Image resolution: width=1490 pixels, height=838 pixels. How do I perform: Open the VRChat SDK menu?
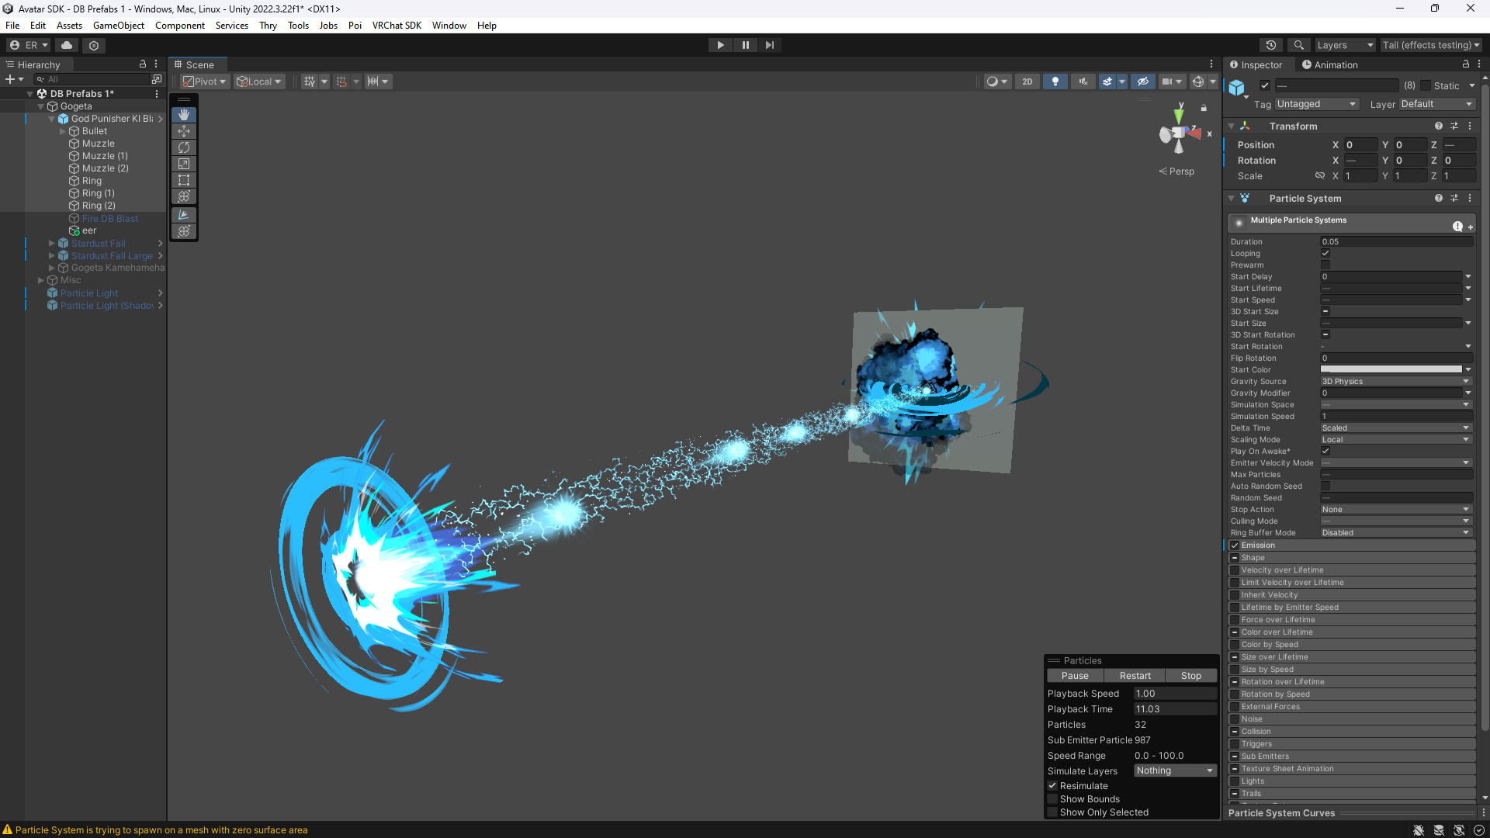(x=396, y=26)
